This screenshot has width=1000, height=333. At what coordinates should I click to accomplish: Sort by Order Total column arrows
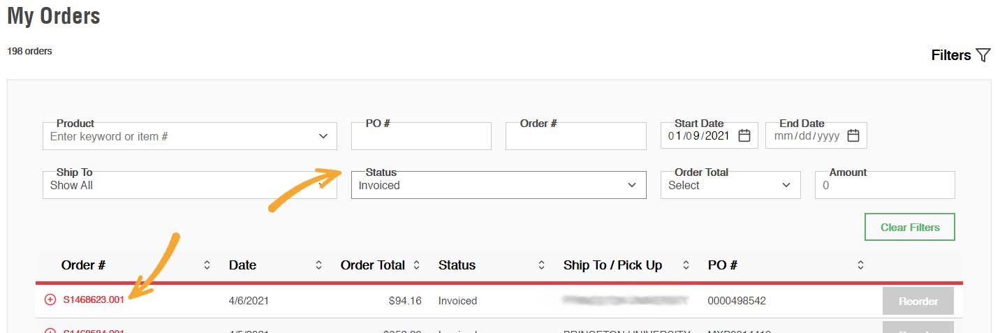[x=417, y=265]
